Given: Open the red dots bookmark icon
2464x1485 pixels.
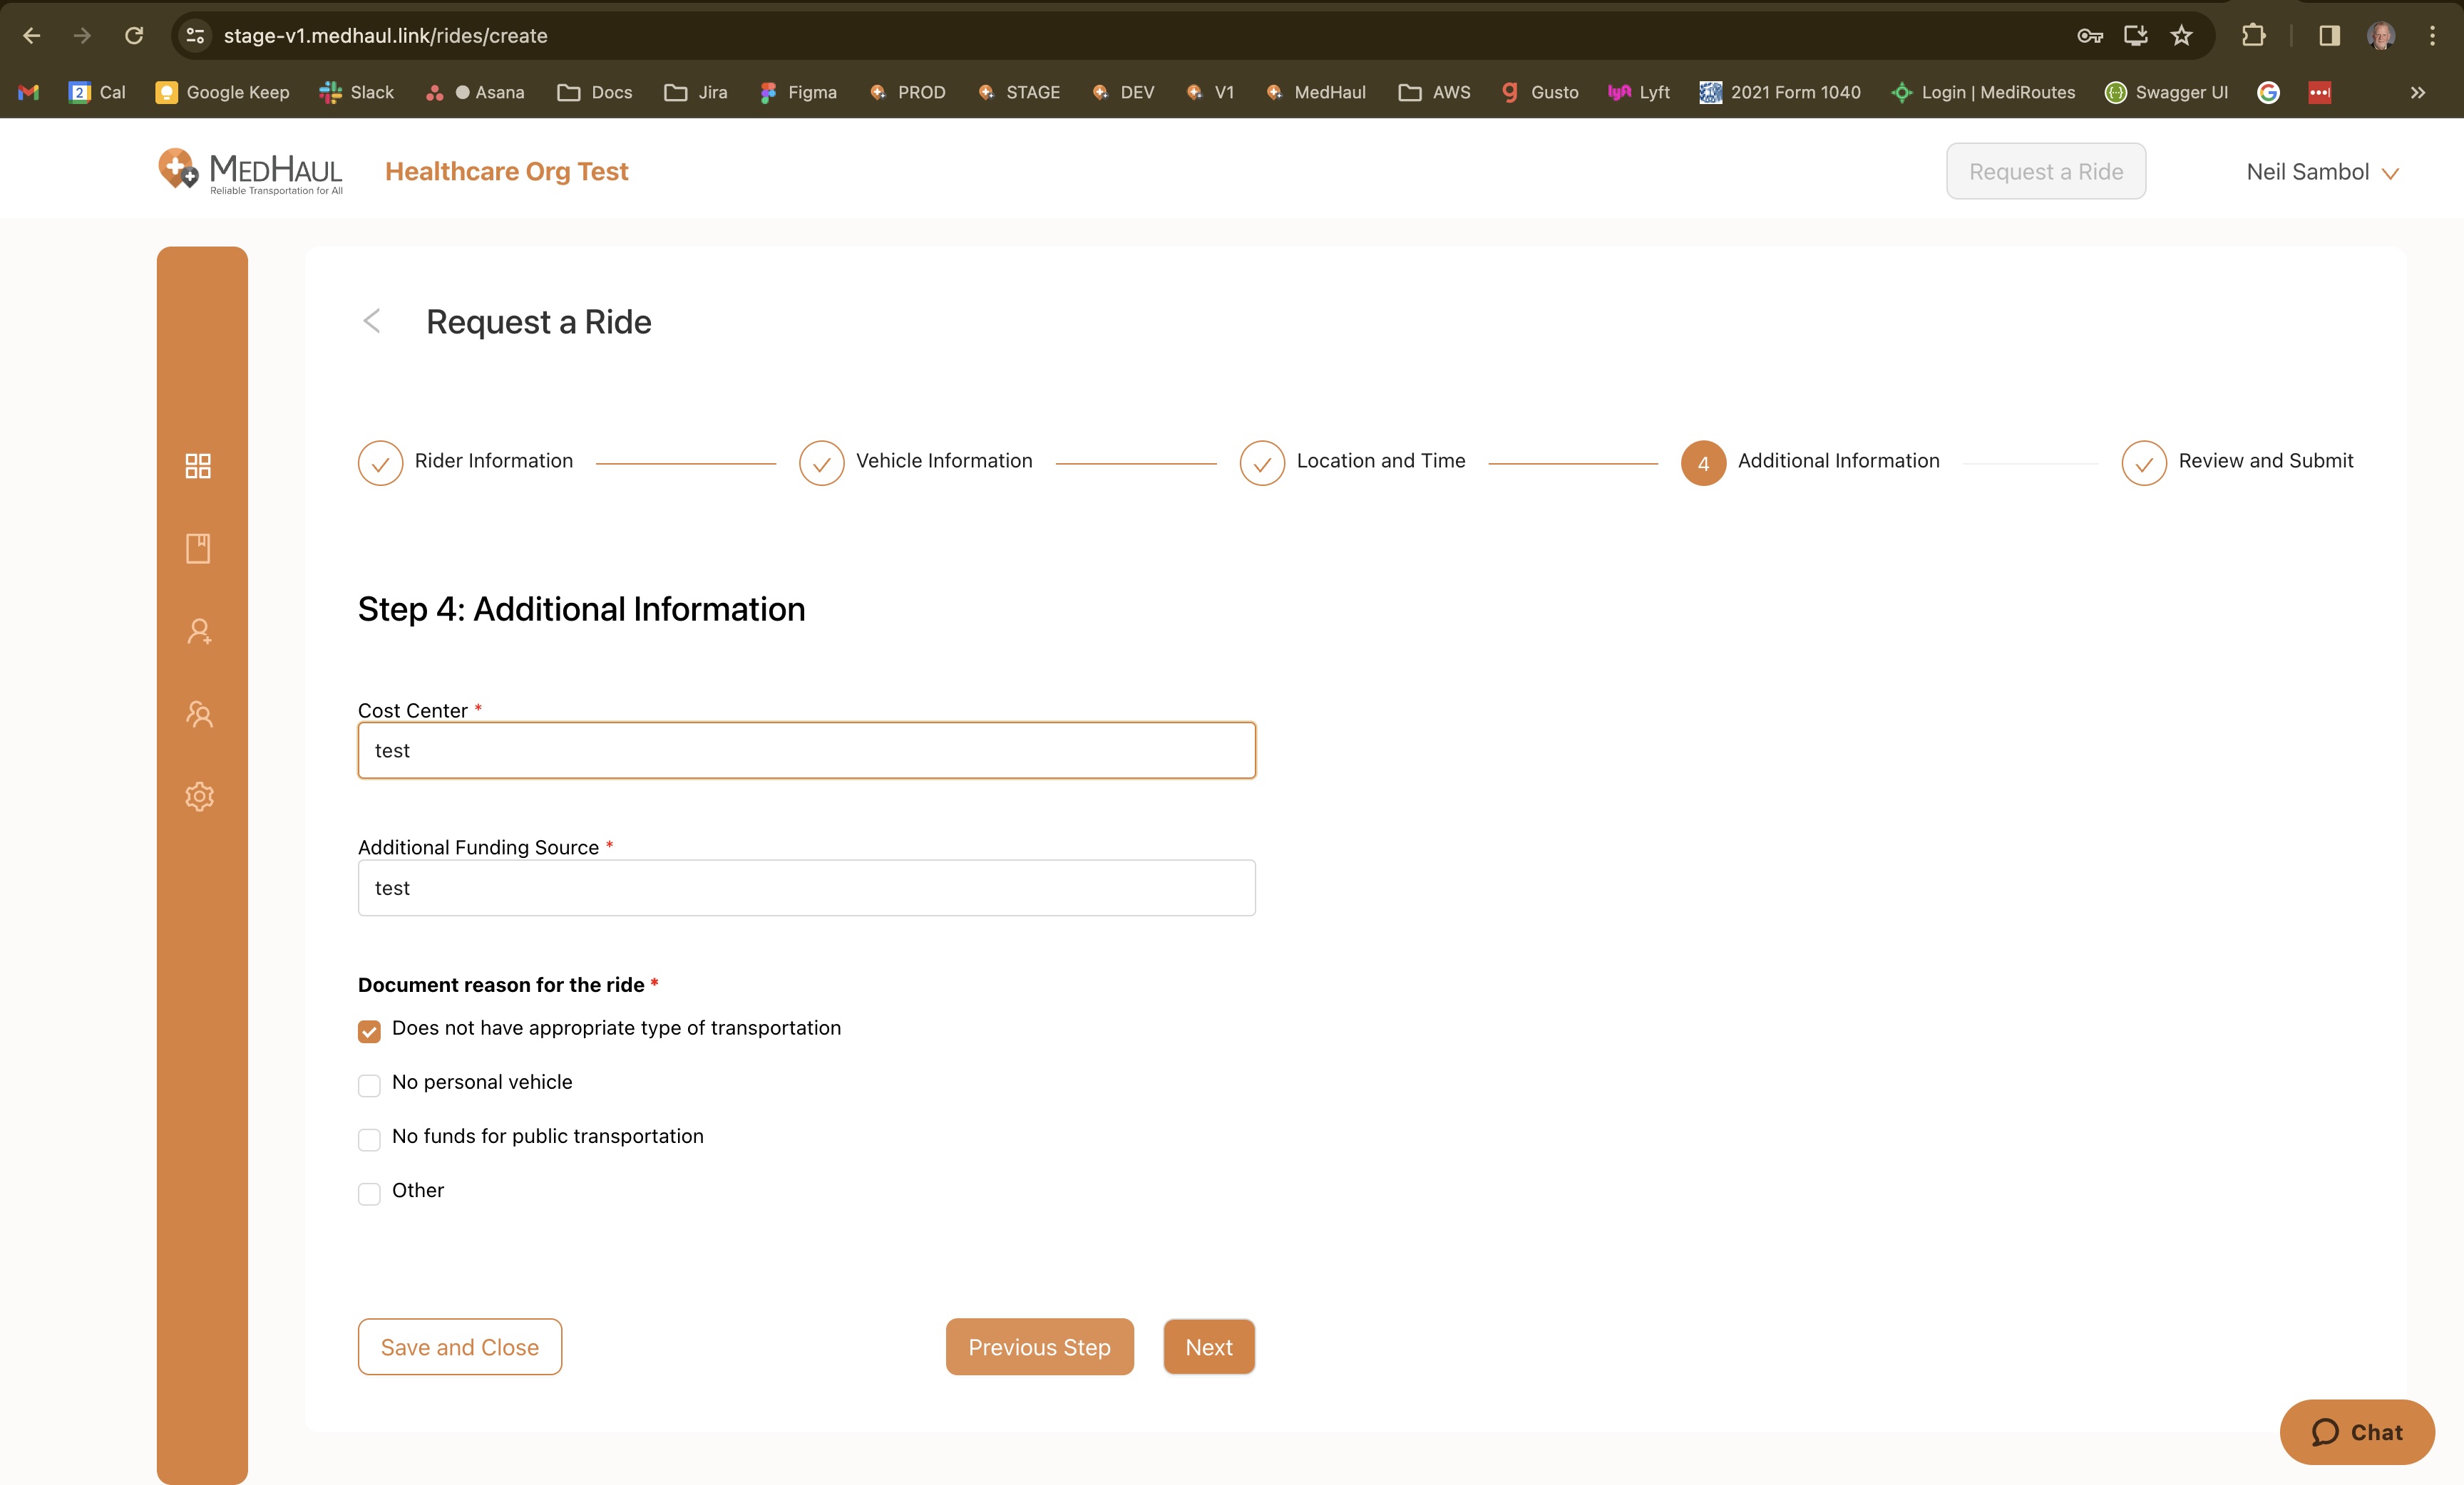Looking at the screenshot, I should 2320,92.
